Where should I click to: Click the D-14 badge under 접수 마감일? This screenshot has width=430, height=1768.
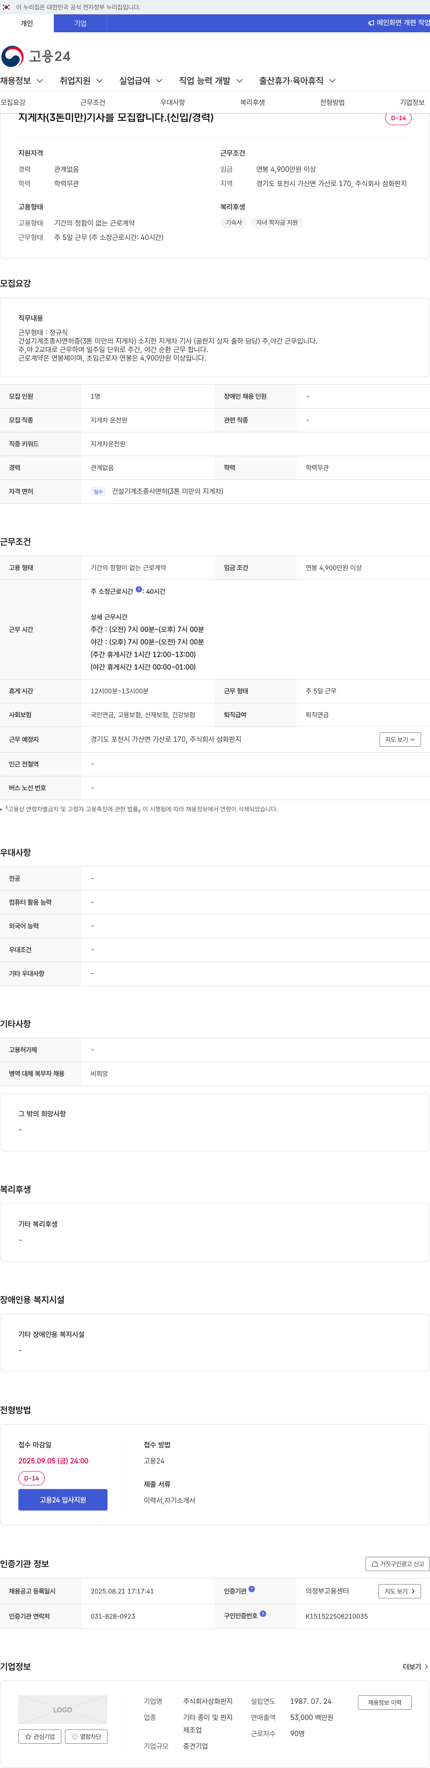(31, 1478)
